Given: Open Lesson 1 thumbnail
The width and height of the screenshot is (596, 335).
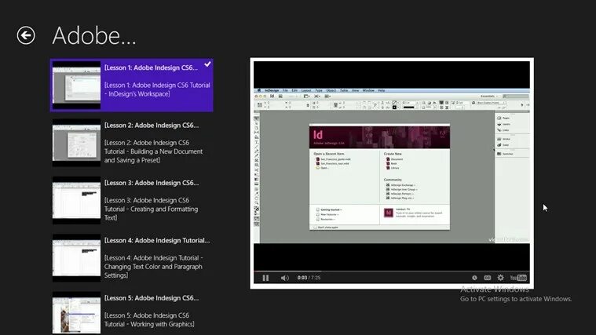Looking at the screenshot, I should (76, 85).
